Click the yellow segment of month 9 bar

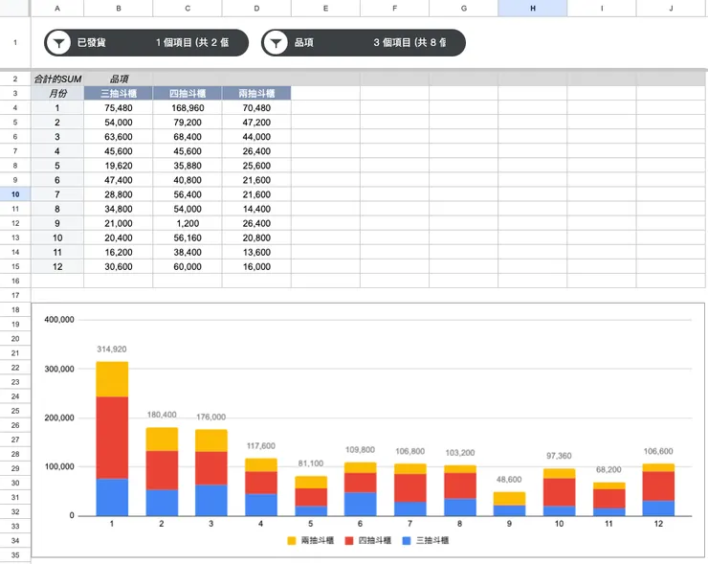click(x=509, y=499)
